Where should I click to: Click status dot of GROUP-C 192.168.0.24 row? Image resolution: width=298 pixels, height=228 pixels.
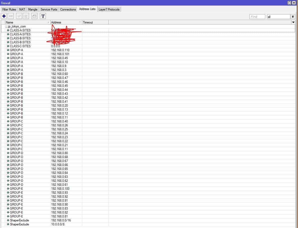coord(8,133)
